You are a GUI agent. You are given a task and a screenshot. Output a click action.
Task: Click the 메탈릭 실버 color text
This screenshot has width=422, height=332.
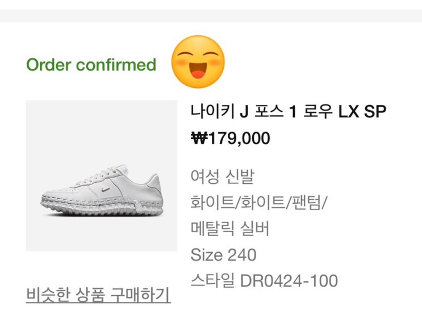tap(229, 229)
